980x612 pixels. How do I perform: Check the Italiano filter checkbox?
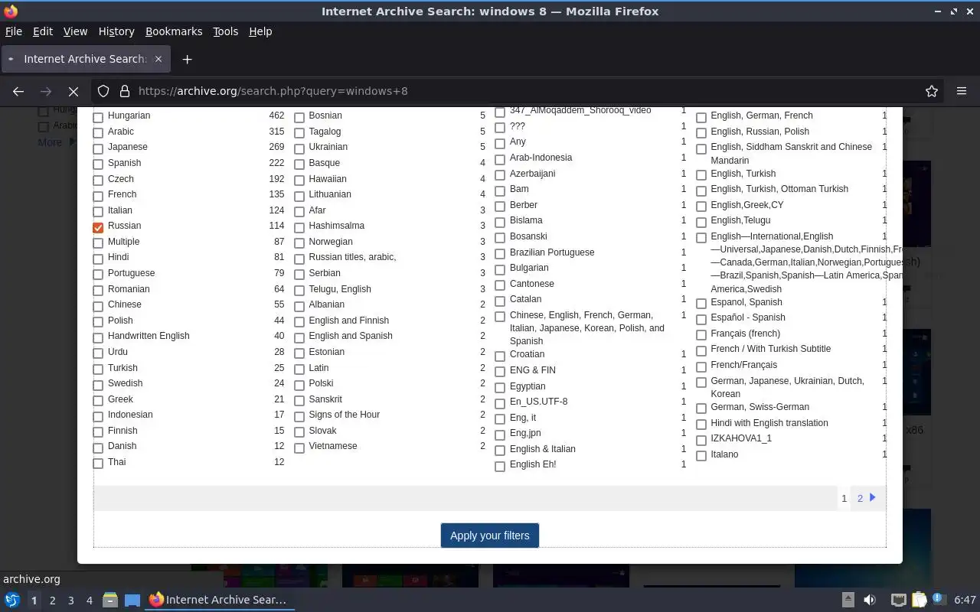point(701,456)
